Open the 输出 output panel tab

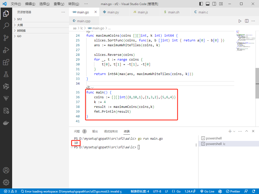tap(95, 131)
